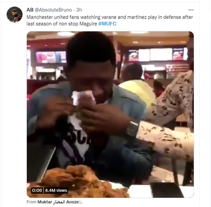Open the "Muktar" video source credit
Image resolution: width=211 pixels, height=207 pixels.
pos(45,202)
